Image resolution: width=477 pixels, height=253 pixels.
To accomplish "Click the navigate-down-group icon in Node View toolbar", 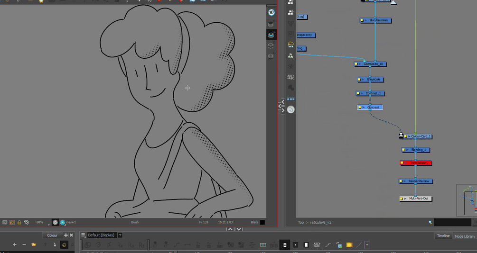I will (x=290, y=12).
